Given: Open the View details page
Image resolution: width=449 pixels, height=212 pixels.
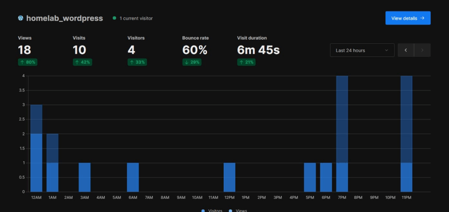Looking at the screenshot, I should [x=407, y=18].
